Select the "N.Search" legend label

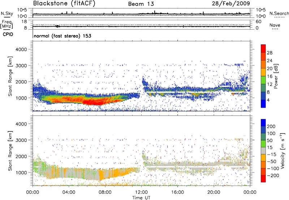pos(279,13)
